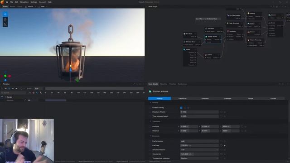This screenshot has width=290, height=163.
Task: Expand the Render track arrow in timeline
Action: tap(5, 97)
